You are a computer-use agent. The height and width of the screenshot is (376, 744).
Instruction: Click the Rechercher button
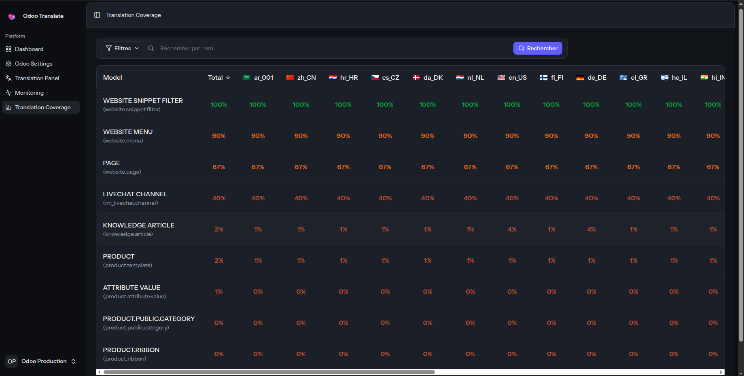pos(538,48)
